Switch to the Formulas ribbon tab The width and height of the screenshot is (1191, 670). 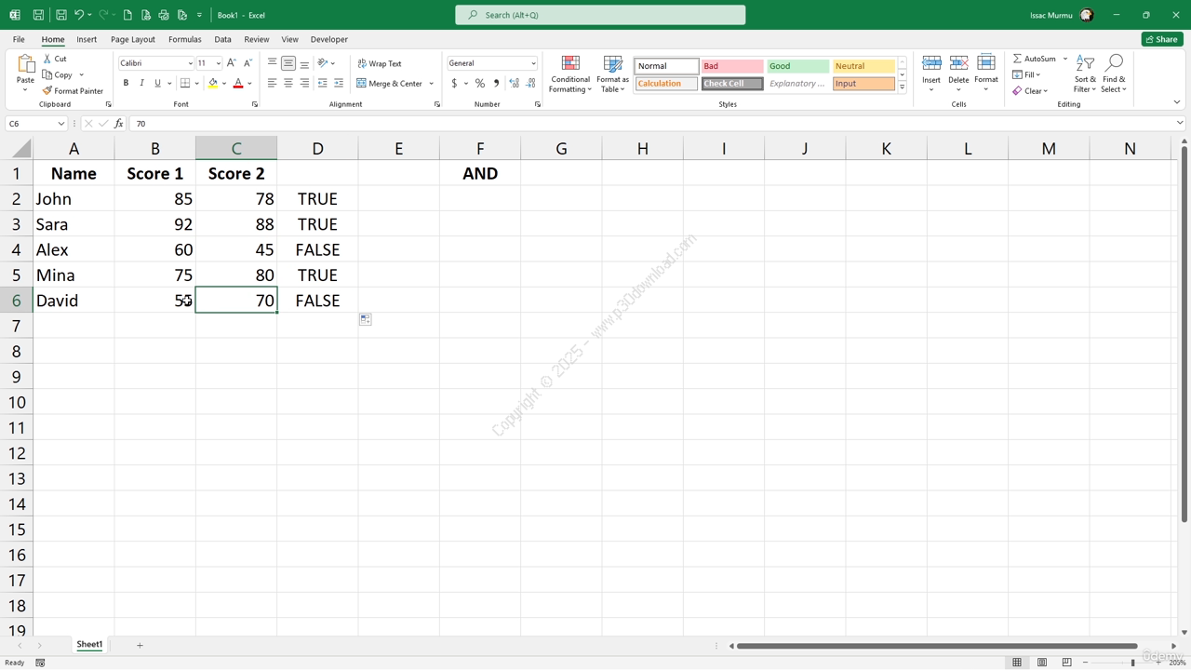(x=184, y=39)
